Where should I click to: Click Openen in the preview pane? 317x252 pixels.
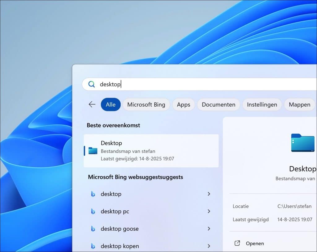255,244
